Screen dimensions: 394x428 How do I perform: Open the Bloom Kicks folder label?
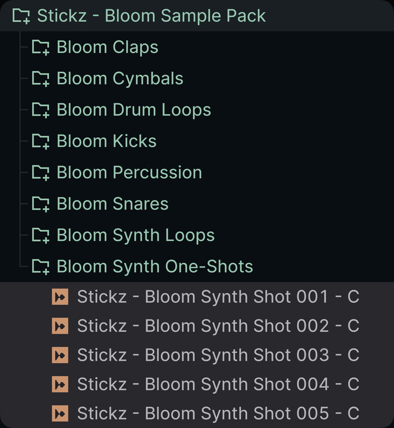point(107,142)
